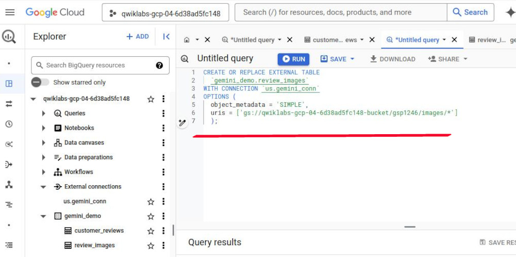The height and width of the screenshot is (257, 516).
Task: Open actions menu for review_images
Action: point(163,246)
